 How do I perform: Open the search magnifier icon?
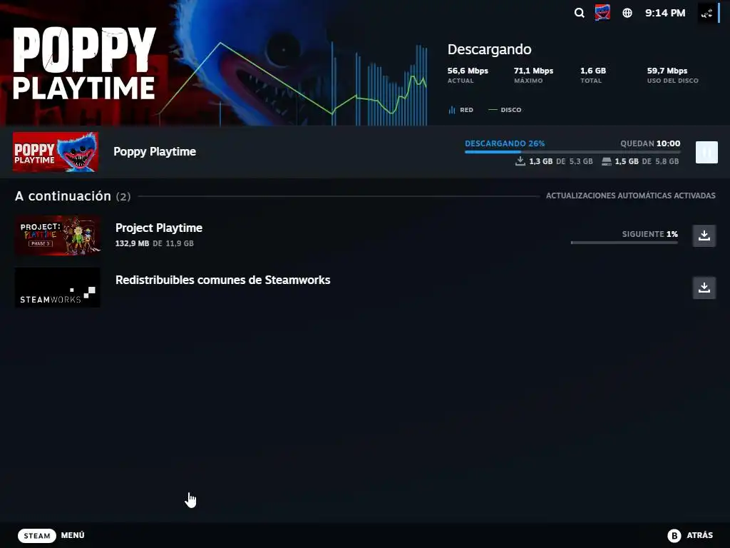[579, 13]
